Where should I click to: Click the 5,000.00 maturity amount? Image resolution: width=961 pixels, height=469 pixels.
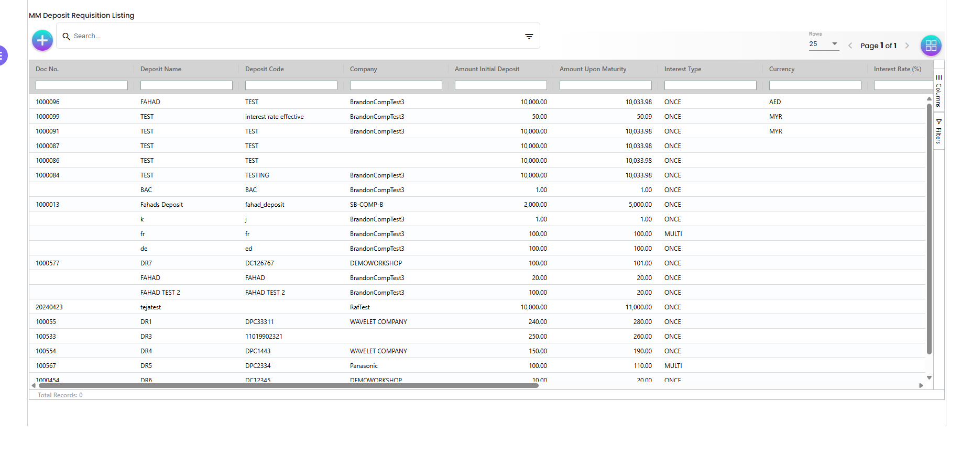(x=640, y=205)
